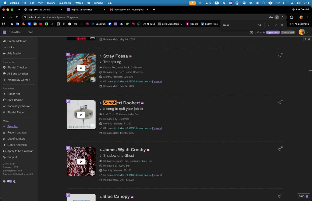Image resolution: width=312 pixels, height=201 pixels.
Task: Go to next find-in-page match
Action: (x=275, y=25)
